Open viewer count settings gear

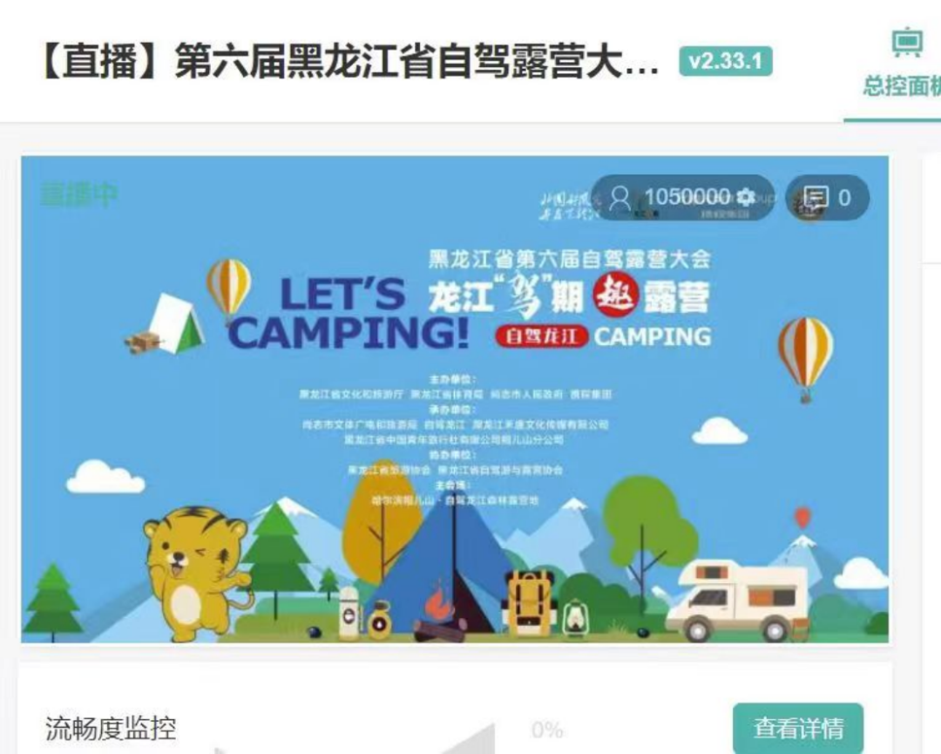pyautogui.click(x=745, y=197)
